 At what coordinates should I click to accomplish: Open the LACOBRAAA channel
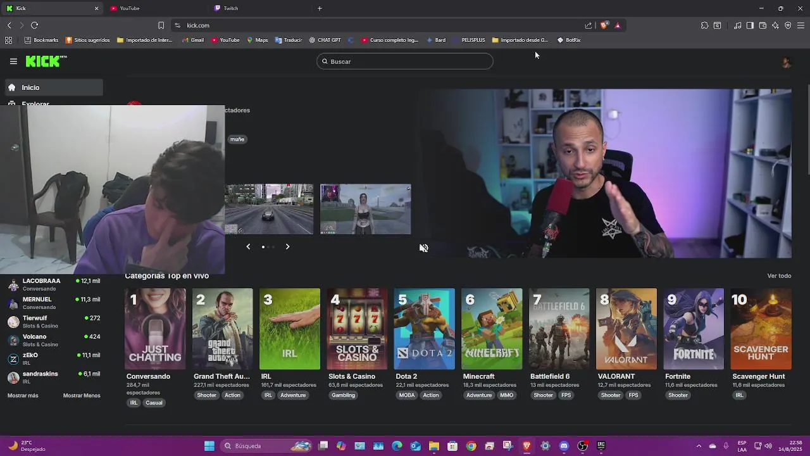click(54, 284)
